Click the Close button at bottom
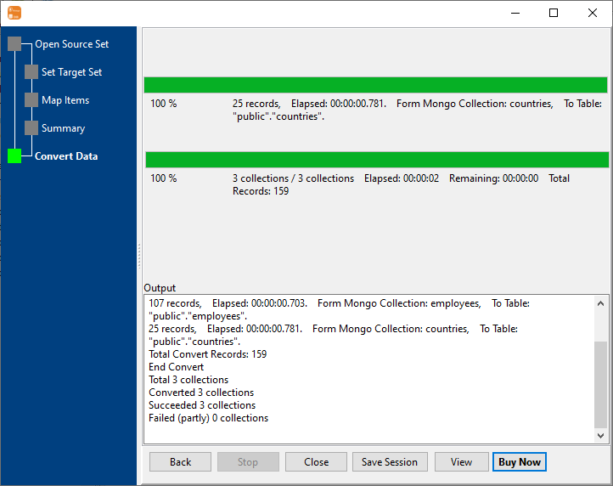 [316, 462]
